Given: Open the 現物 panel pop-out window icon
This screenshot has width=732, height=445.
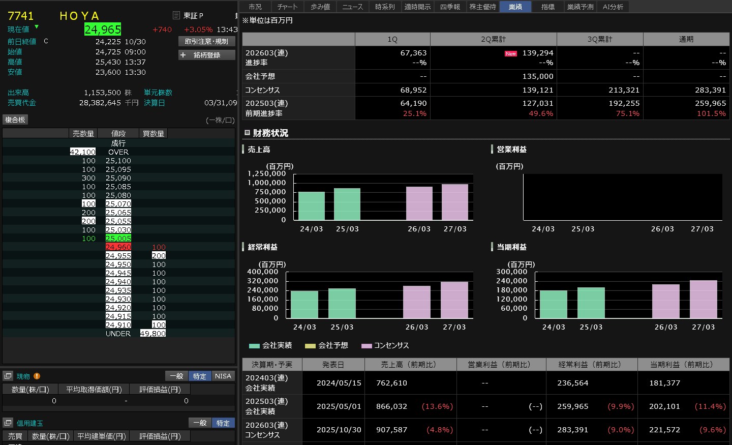Looking at the screenshot, I should [8, 376].
